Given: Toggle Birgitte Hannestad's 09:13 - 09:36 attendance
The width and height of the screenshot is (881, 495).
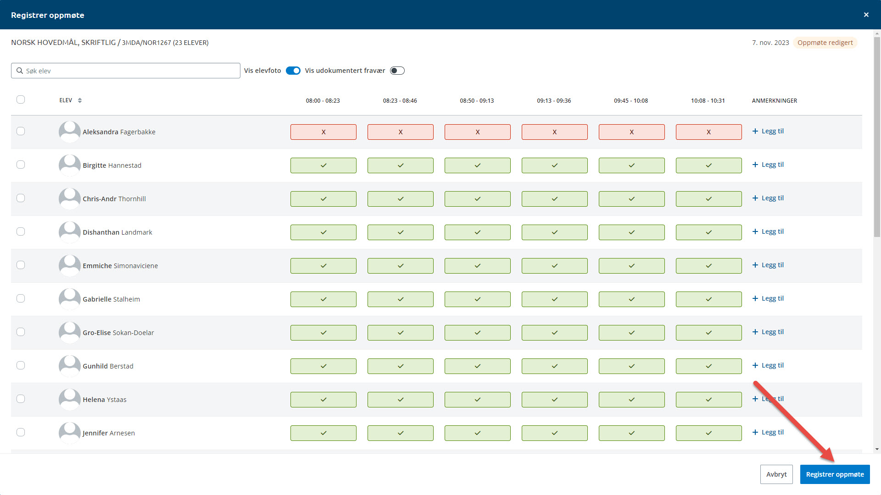Looking at the screenshot, I should [555, 165].
